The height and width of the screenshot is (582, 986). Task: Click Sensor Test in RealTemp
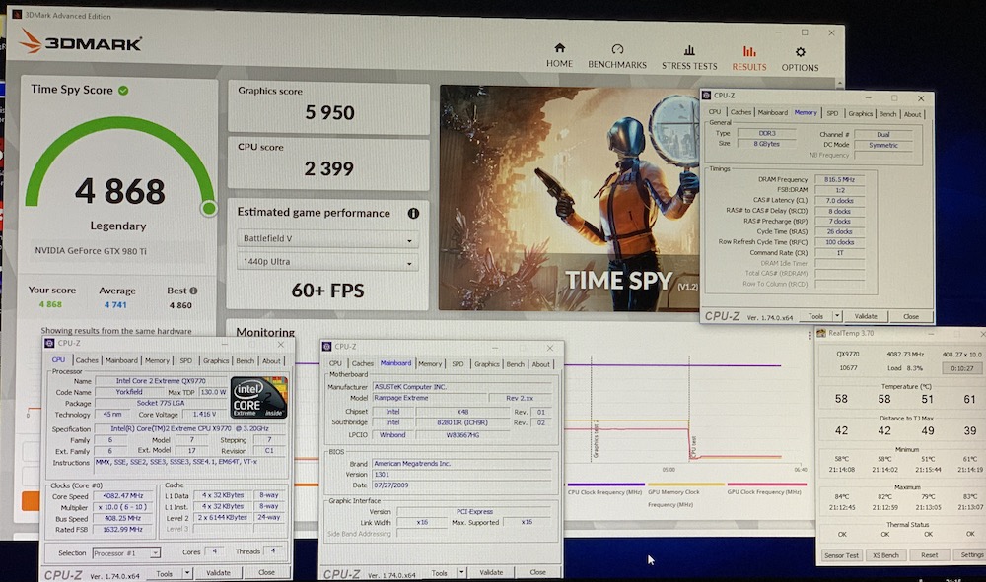(x=841, y=555)
